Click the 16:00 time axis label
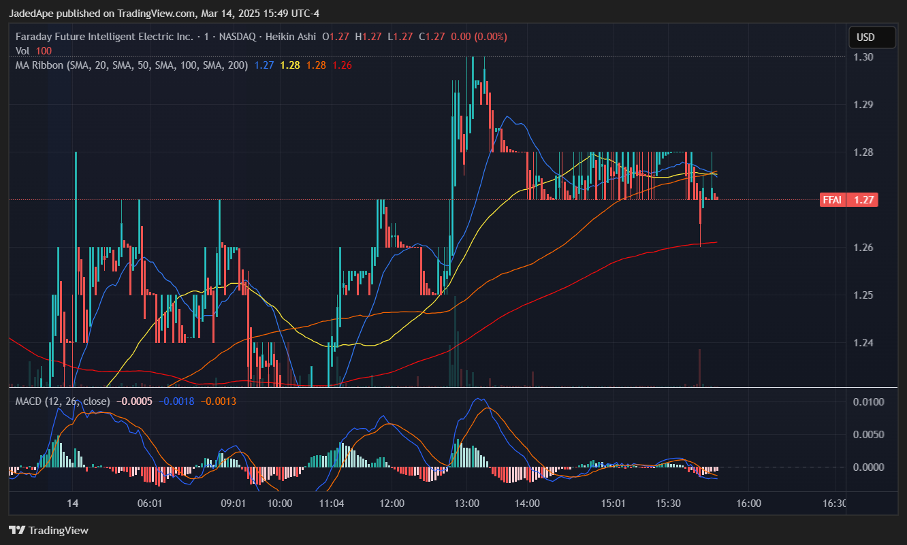This screenshot has height=545, width=907. pyautogui.click(x=749, y=503)
